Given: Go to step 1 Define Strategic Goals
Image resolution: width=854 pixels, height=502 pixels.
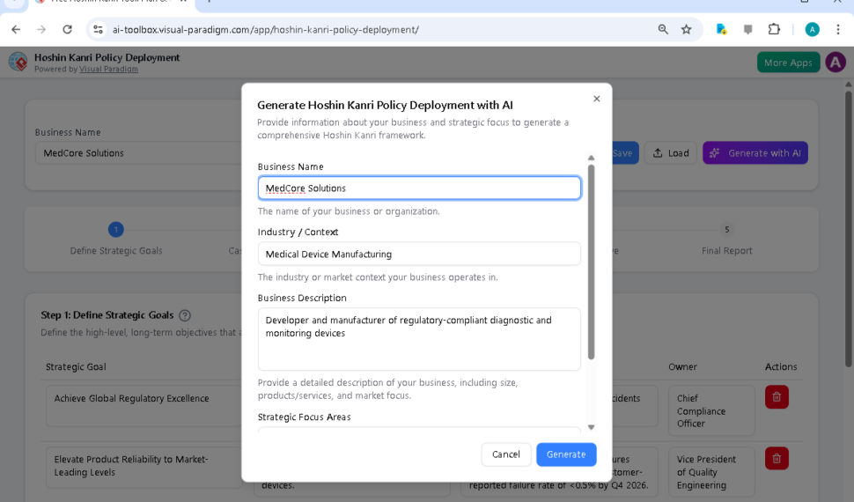Looking at the screenshot, I should [x=116, y=230].
